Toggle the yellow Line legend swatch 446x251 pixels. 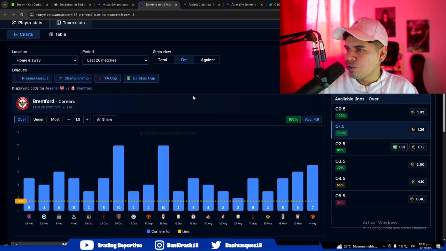pos(179,231)
